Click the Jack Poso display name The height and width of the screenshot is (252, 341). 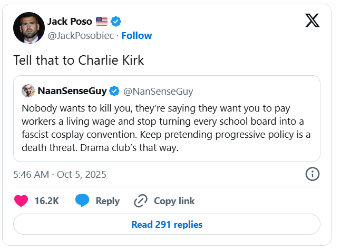[70, 22]
